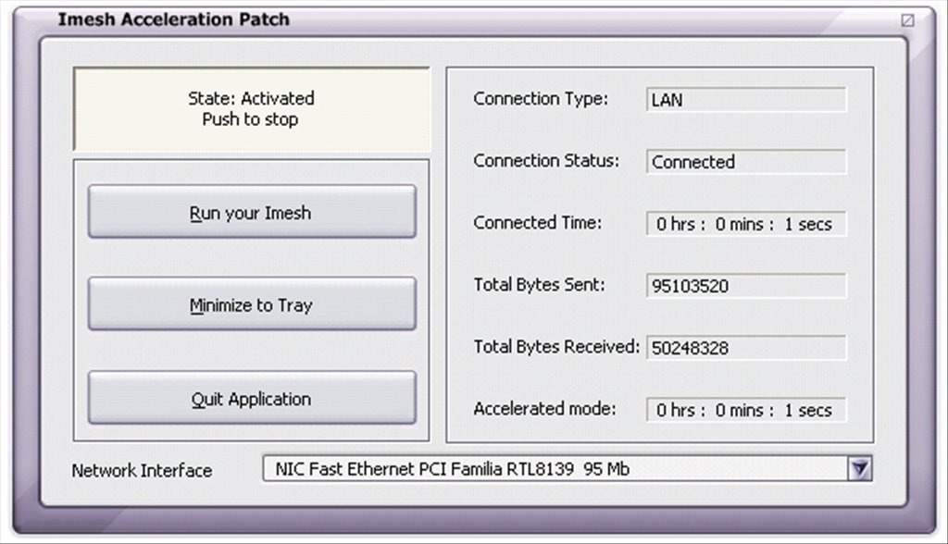Click the Connection Status label

tap(546, 161)
